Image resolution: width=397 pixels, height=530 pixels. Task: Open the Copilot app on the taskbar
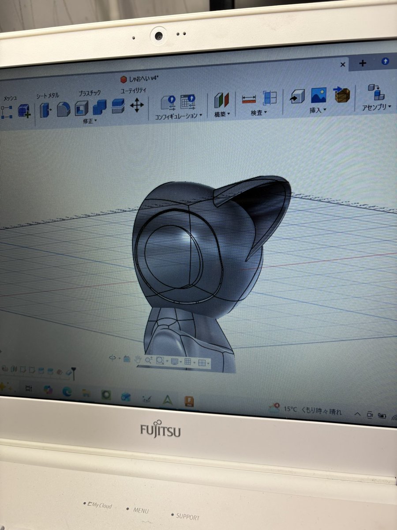[48, 390]
